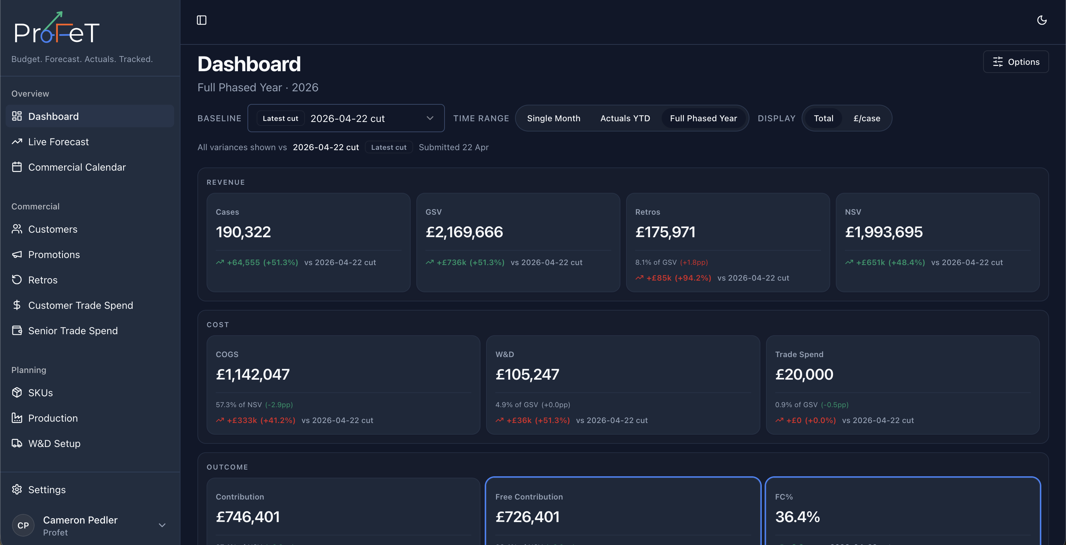
Task: Click the Commercial Calendar icon
Action: [x=17, y=167]
